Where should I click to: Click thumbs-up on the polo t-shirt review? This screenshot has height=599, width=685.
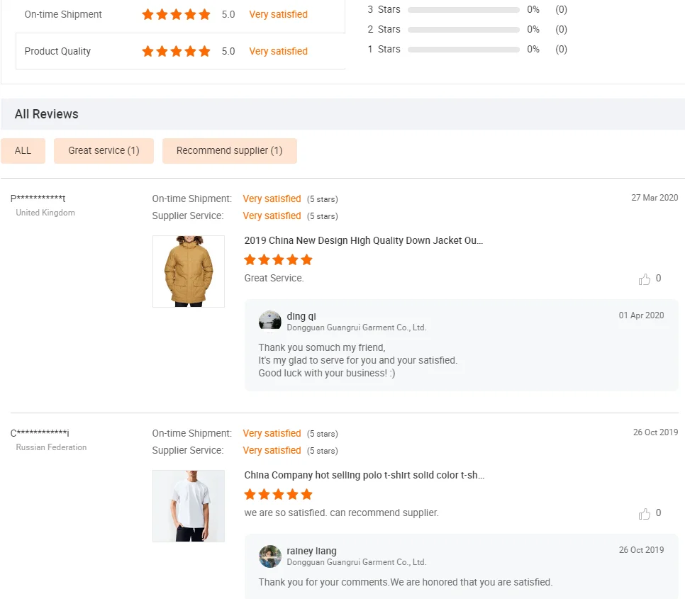[644, 514]
